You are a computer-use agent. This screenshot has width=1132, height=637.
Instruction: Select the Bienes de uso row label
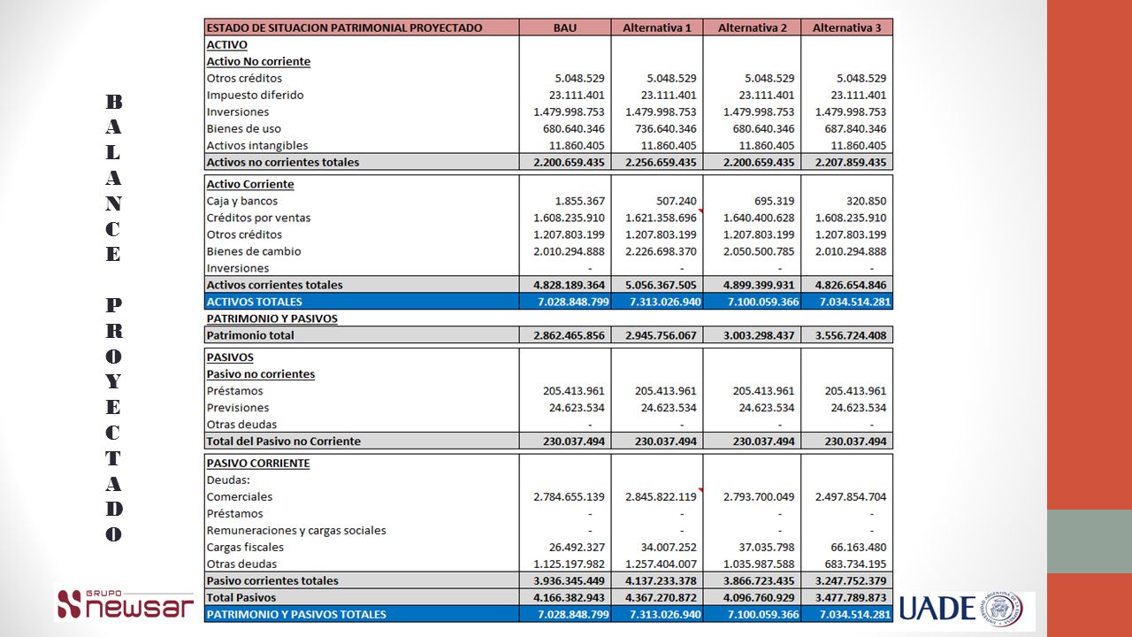tap(243, 129)
